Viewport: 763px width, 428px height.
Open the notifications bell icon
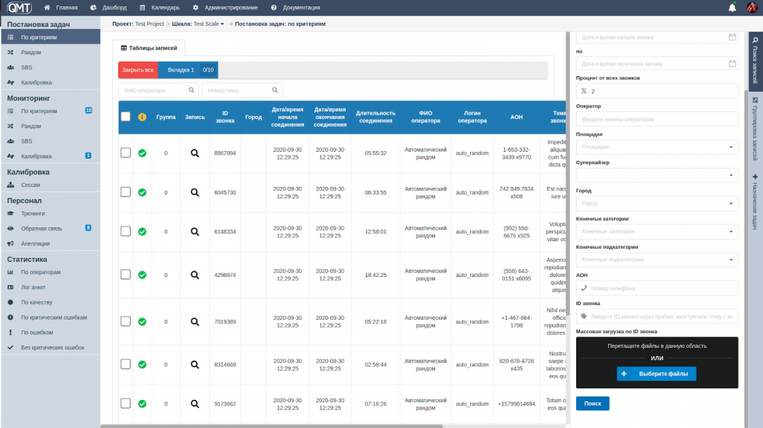(732, 8)
